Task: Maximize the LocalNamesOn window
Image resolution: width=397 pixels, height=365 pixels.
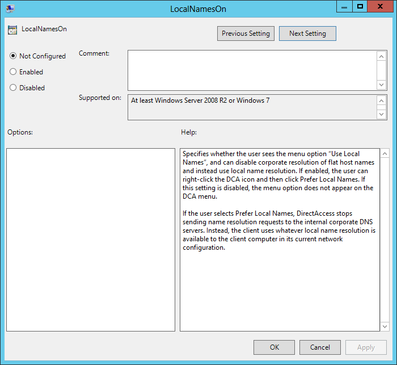Action: tap(360, 6)
